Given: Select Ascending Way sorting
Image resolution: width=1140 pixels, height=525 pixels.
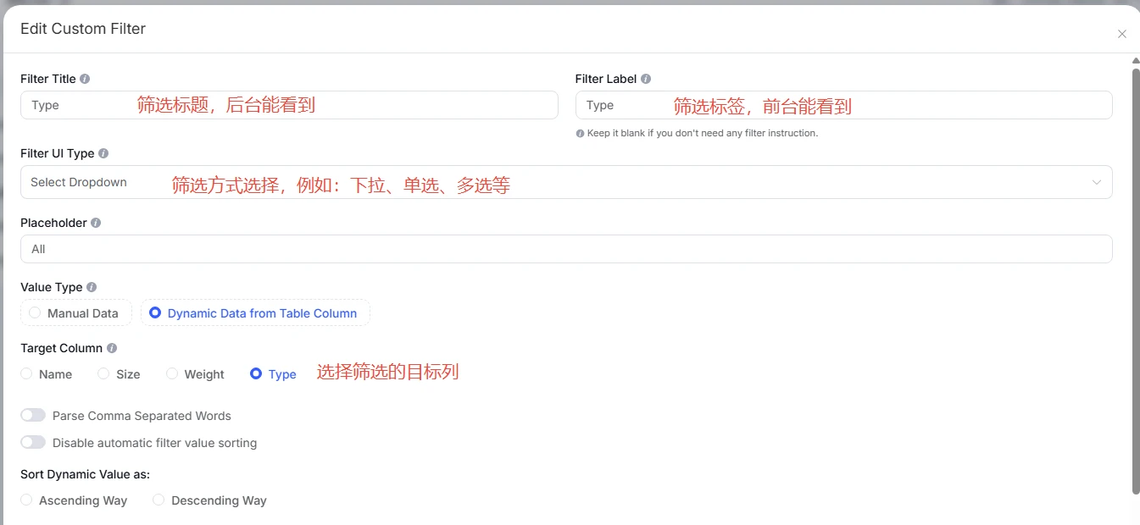Looking at the screenshot, I should point(26,500).
